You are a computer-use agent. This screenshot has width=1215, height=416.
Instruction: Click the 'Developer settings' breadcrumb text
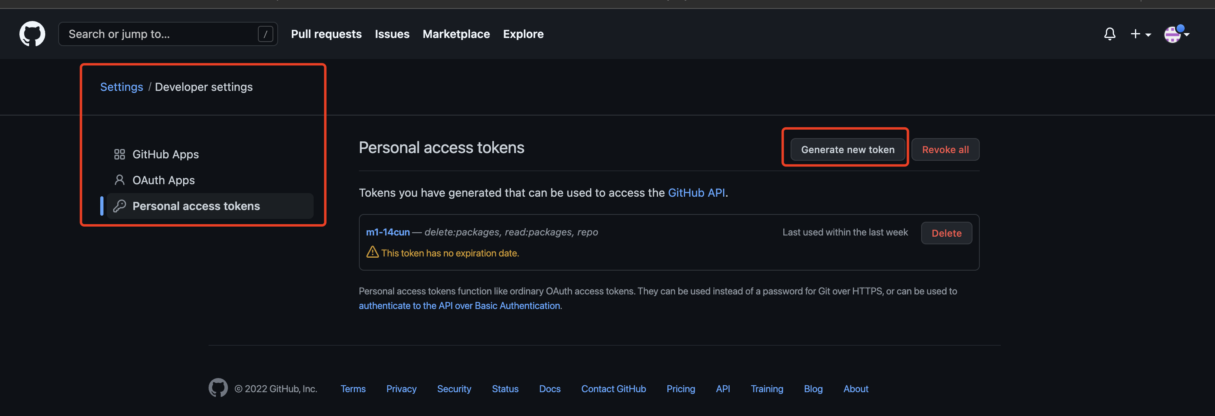pos(204,87)
